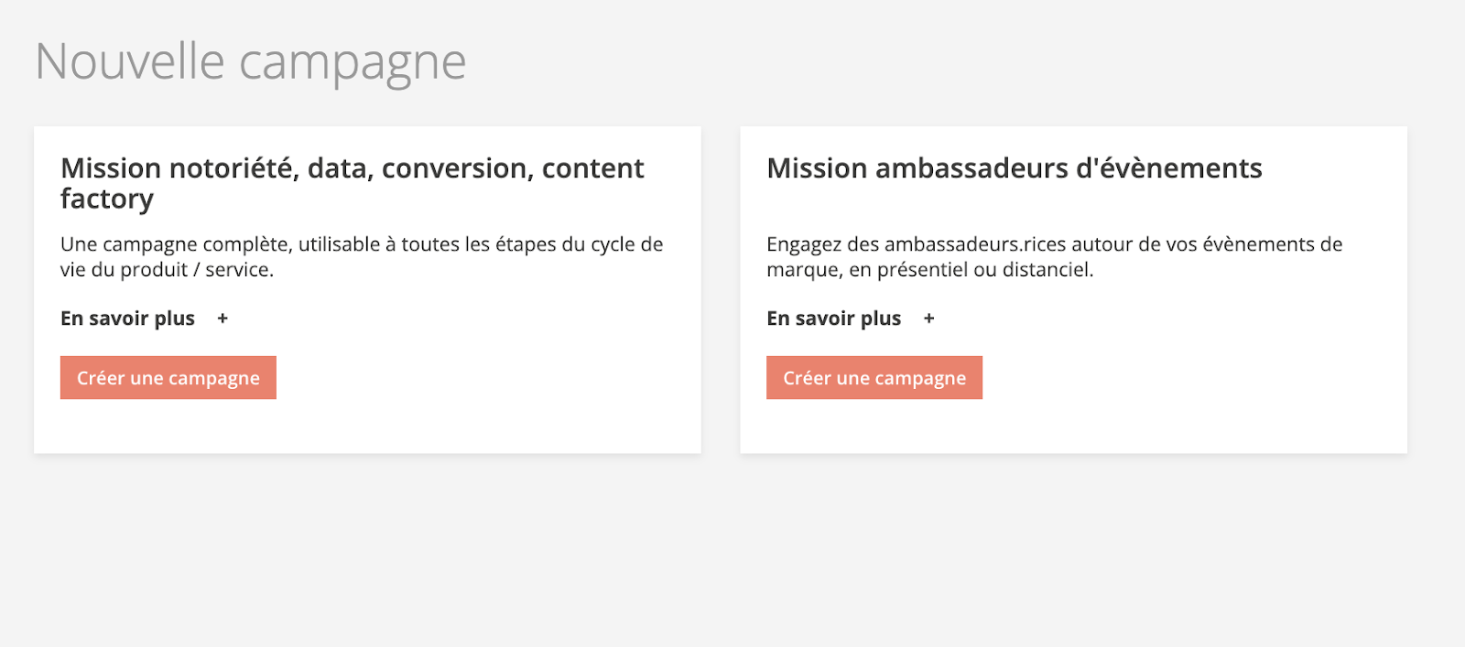Click the word "data" in the first card title
The width and height of the screenshot is (1465, 647).
pyautogui.click(x=339, y=168)
